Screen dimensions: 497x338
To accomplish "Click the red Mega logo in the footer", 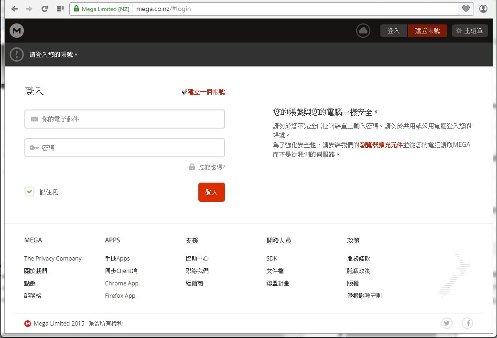I will click(28, 323).
